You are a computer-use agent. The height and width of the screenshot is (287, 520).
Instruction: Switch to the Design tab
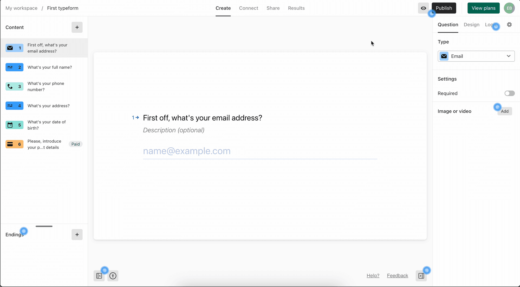pos(472,25)
